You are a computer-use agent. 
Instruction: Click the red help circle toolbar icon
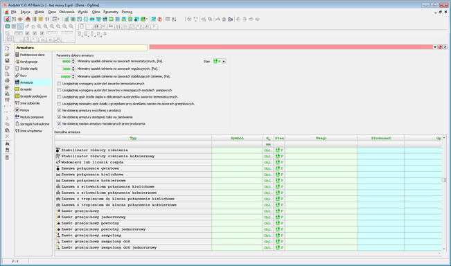(x=160, y=19)
